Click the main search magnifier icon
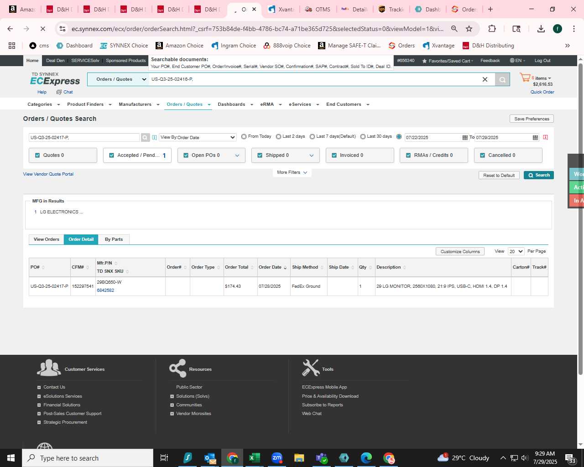Image resolution: width=584 pixels, height=467 pixels. pyautogui.click(x=502, y=79)
